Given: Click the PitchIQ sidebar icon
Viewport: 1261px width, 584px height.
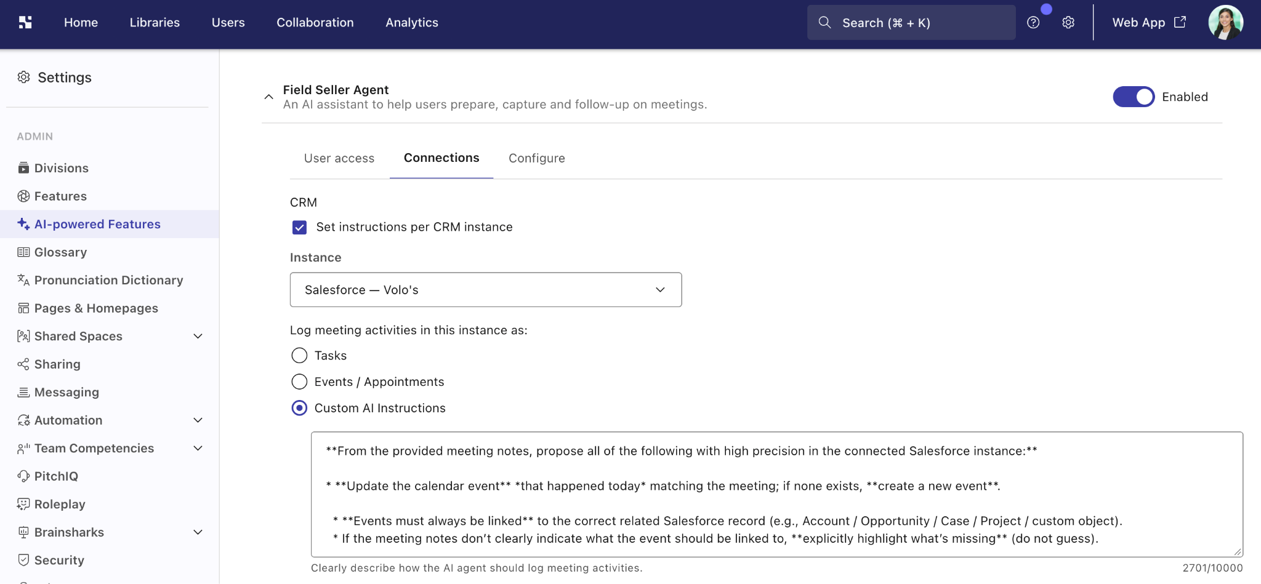Looking at the screenshot, I should 23,476.
